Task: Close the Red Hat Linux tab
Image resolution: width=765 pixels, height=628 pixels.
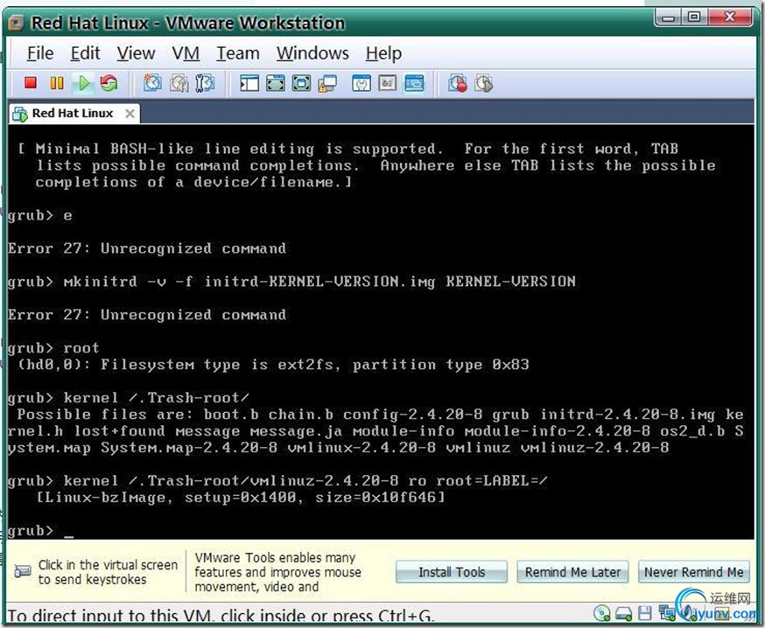Action: click(x=130, y=114)
